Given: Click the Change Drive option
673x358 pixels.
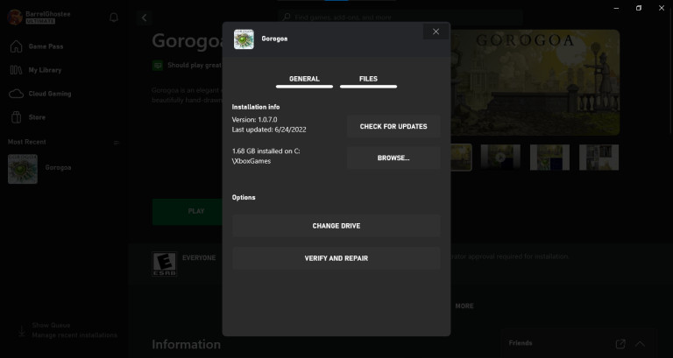Looking at the screenshot, I should [336, 226].
